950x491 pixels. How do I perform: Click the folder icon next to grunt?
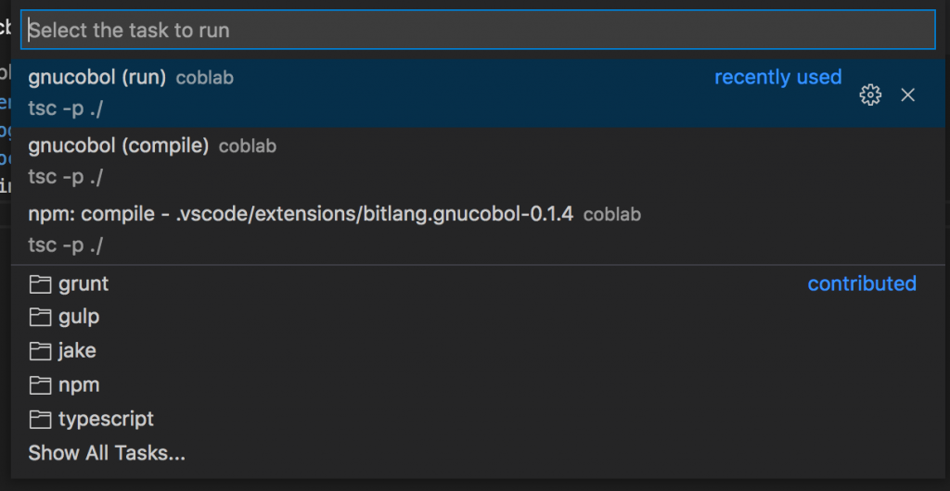click(x=40, y=284)
